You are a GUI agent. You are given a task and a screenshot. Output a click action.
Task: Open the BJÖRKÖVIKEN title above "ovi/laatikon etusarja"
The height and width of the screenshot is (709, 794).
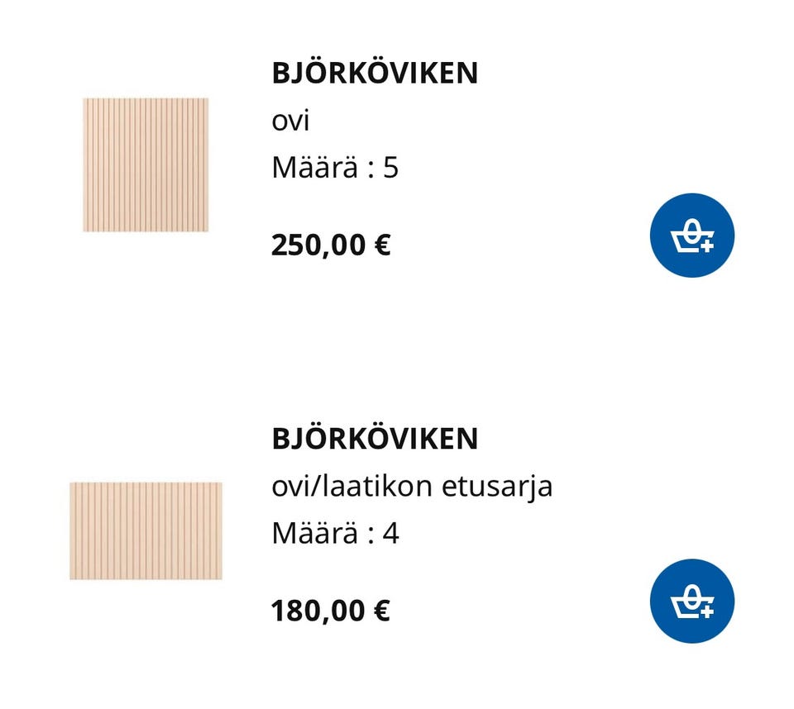[375, 438]
